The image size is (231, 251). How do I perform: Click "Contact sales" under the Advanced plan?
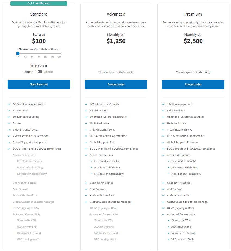(x=116, y=84)
